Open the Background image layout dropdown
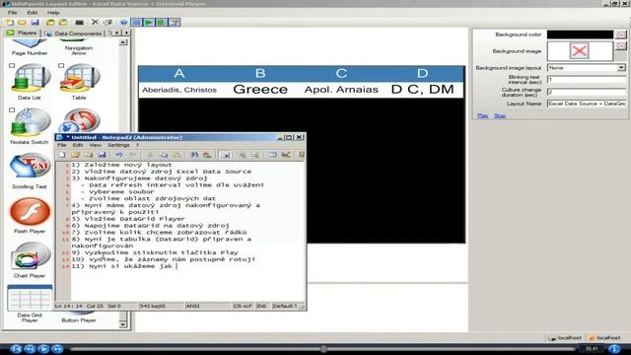Viewport: 631px width, 355px height. coord(621,68)
